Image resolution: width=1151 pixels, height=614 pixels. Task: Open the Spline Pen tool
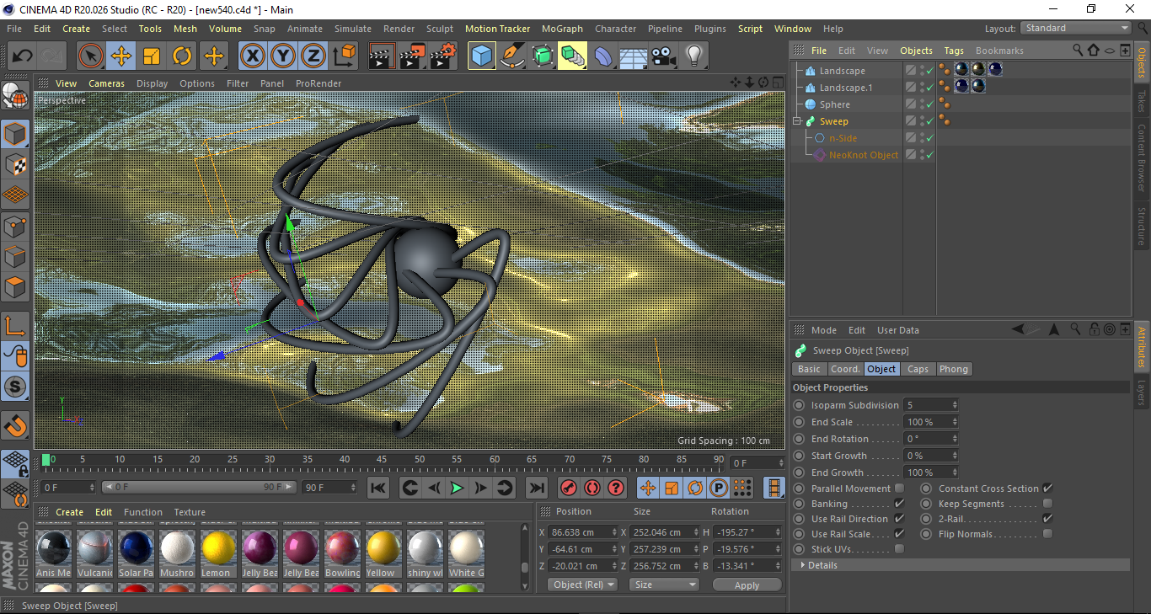pyautogui.click(x=512, y=56)
